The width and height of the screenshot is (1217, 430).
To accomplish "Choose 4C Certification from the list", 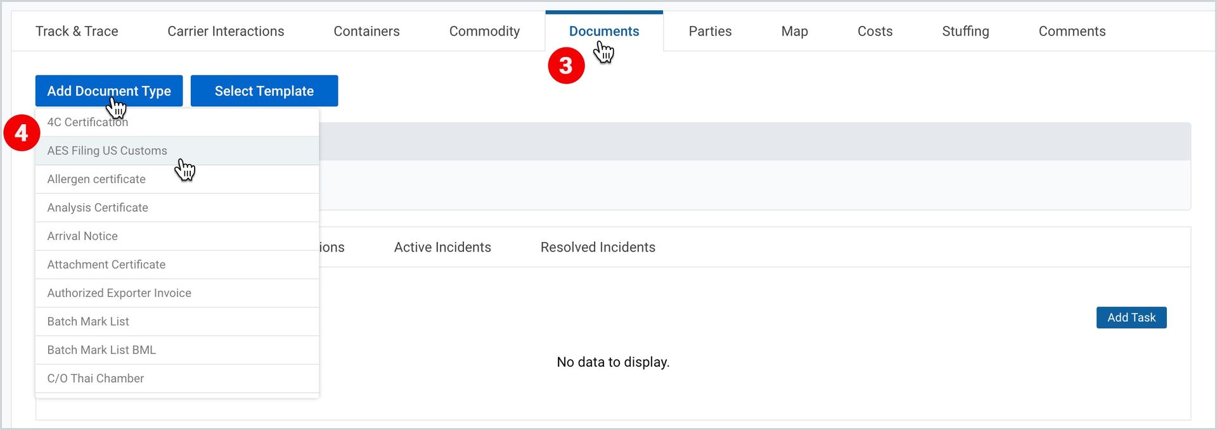I will (177, 122).
